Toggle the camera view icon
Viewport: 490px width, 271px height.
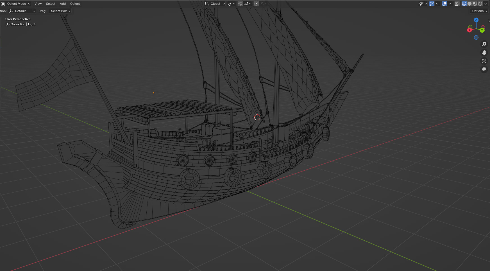click(484, 61)
